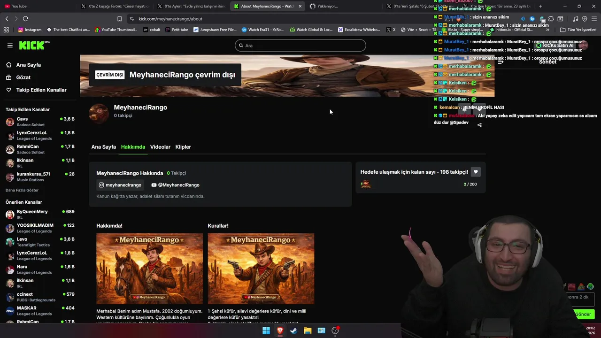Open Cavs channel in followed list
The width and height of the screenshot is (601, 338).
[x=40, y=122]
